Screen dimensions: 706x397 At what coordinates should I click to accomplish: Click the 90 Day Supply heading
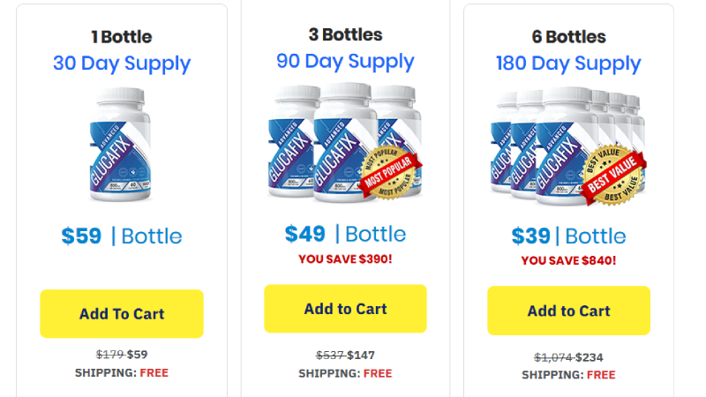[x=345, y=61]
